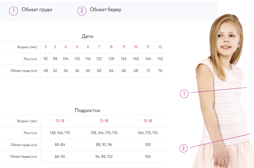Select age 5 in the Дети age row
Screen dimensions: 254x168
pyautogui.click(x=77, y=47)
